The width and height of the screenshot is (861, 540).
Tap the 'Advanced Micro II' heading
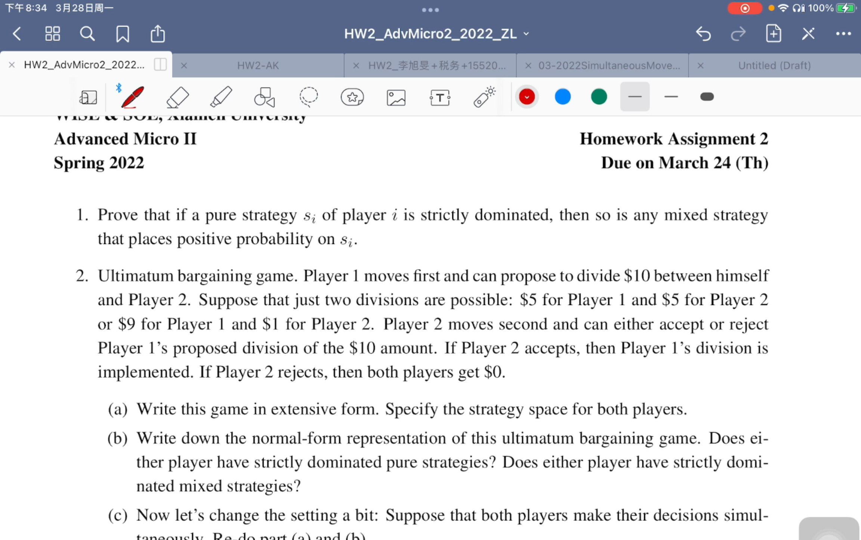125,139
